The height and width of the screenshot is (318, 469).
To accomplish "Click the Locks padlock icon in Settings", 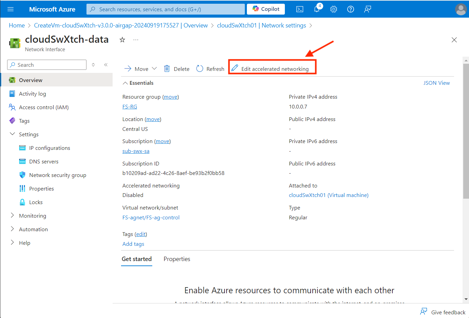I will (22, 202).
